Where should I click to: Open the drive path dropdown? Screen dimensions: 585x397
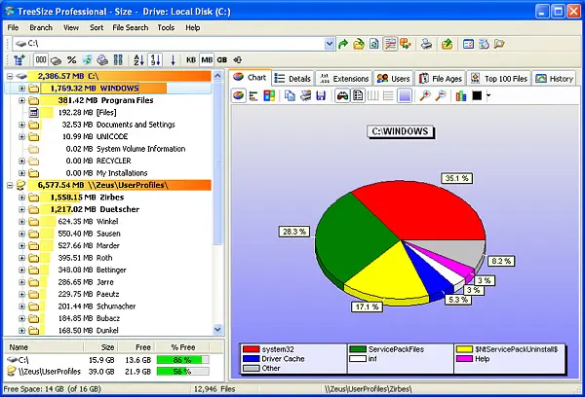[x=328, y=44]
